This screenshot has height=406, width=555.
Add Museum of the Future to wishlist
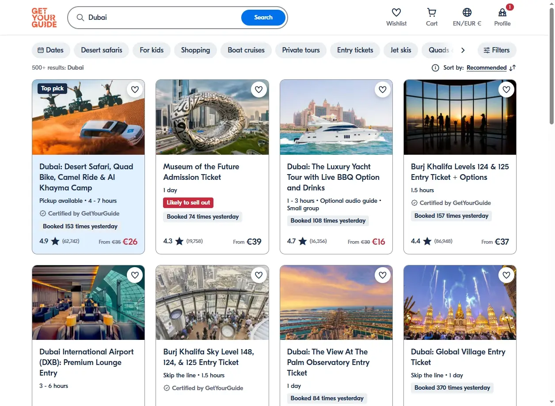pos(259,89)
